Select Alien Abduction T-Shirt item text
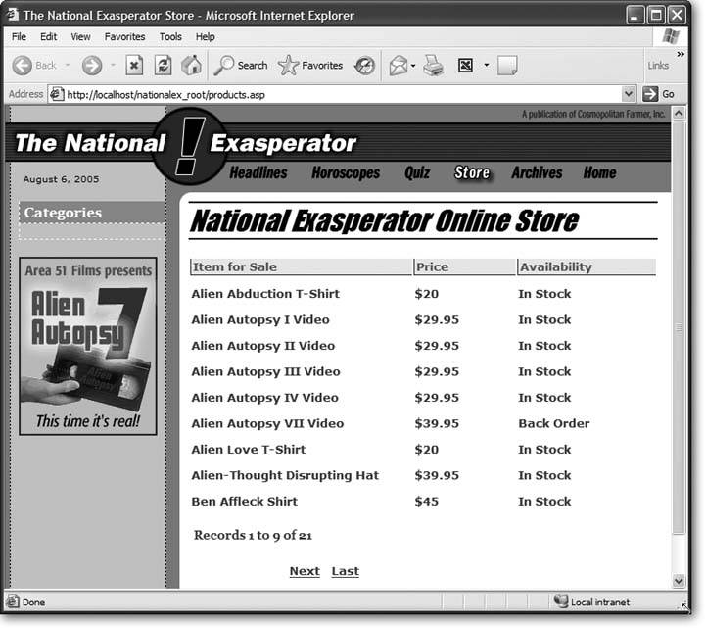 (x=265, y=294)
